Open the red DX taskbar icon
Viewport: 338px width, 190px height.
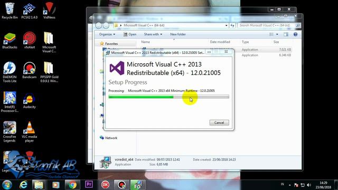pyautogui.click(x=105, y=185)
